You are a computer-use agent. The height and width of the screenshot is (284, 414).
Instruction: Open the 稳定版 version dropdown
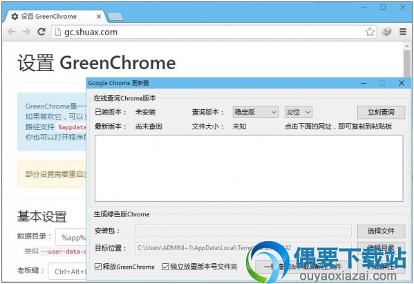tap(255, 112)
